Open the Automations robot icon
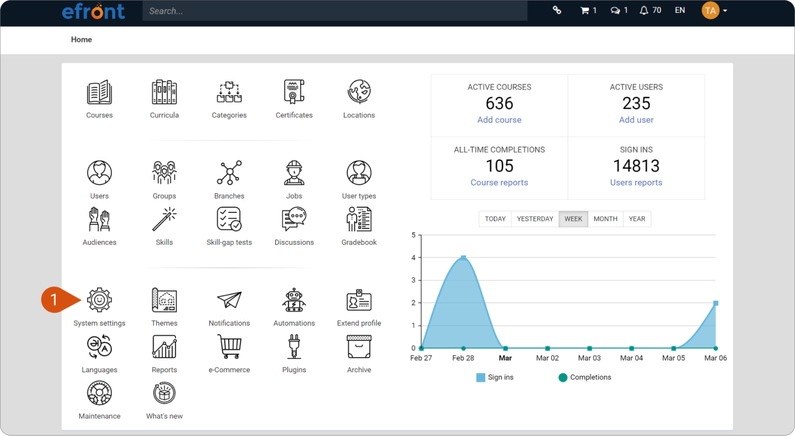The image size is (795, 436). (x=294, y=300)
